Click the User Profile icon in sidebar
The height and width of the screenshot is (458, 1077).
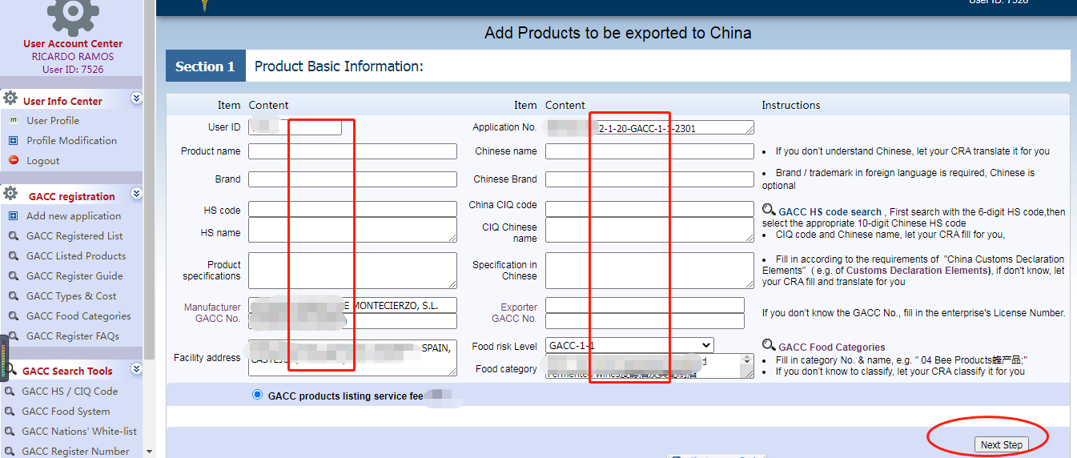(13, 120)
